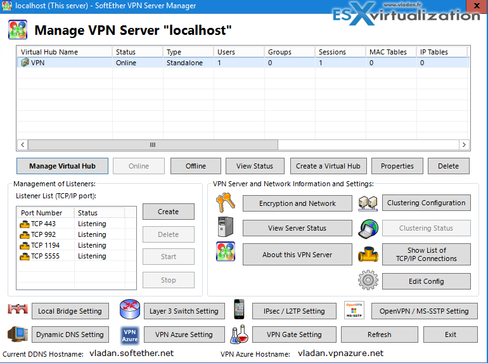The image size is (488, 363).
Task: Click the View Server Status button
Action: point(297,228)
